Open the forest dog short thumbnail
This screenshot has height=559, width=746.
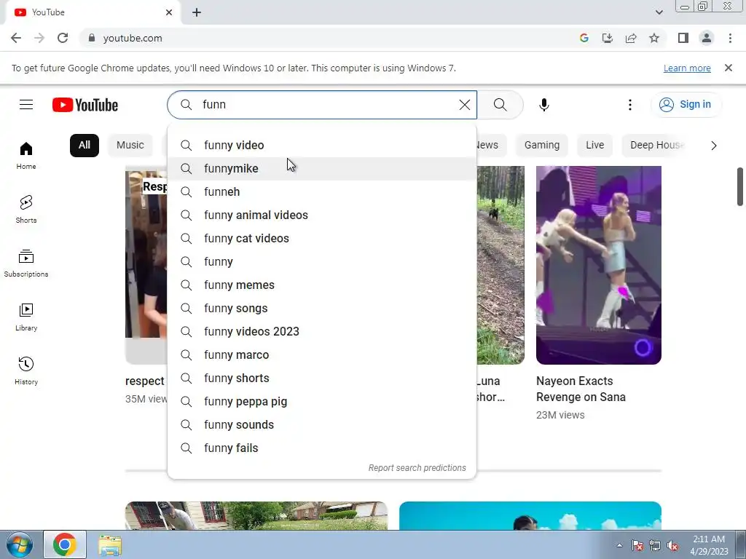[500, 265]
